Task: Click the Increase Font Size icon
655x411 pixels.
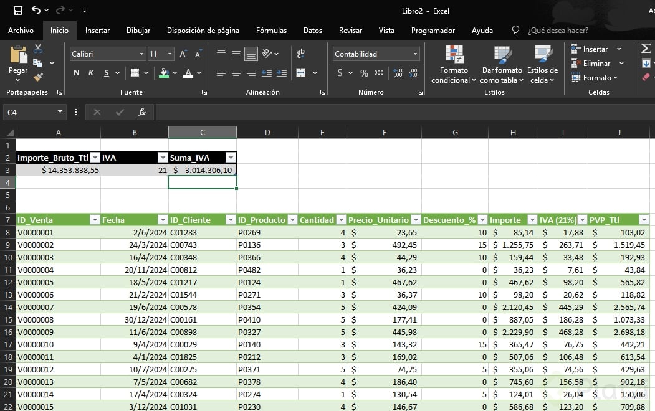Action: coord(183,54)
